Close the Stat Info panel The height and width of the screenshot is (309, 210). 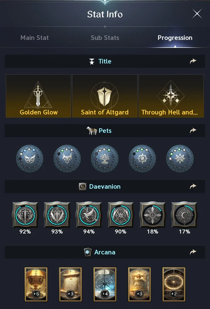(x=197, y=14)
